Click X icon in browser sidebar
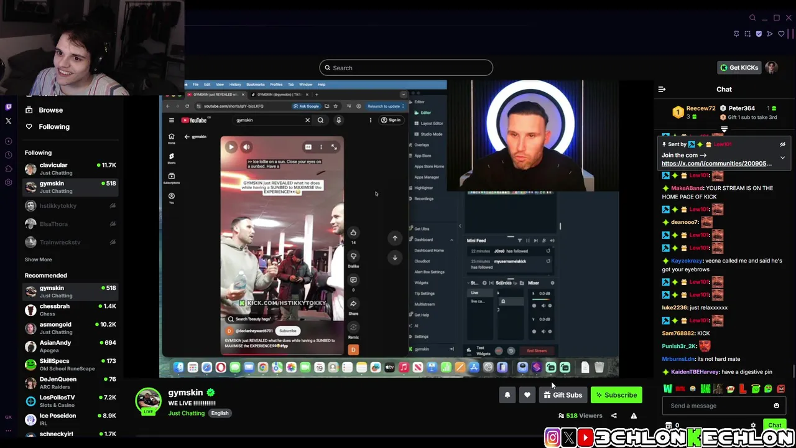The width and height of the screenshot is (796, 448). pos(9,121)
